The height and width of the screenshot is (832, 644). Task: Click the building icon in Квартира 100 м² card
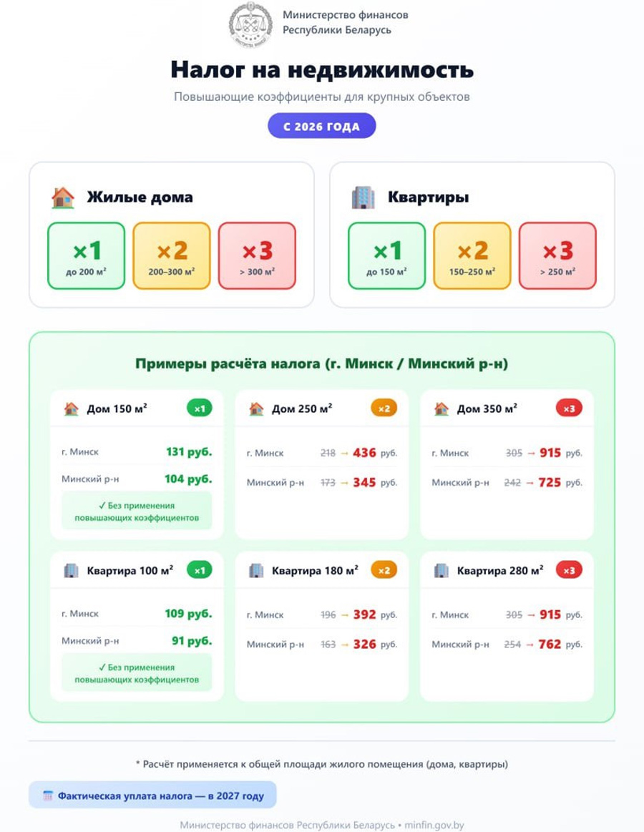tap(71, 570)
